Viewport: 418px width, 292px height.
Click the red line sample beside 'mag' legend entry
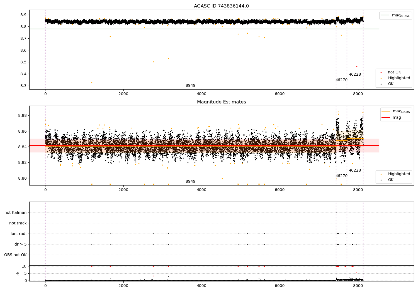click(x=386, y=118)
